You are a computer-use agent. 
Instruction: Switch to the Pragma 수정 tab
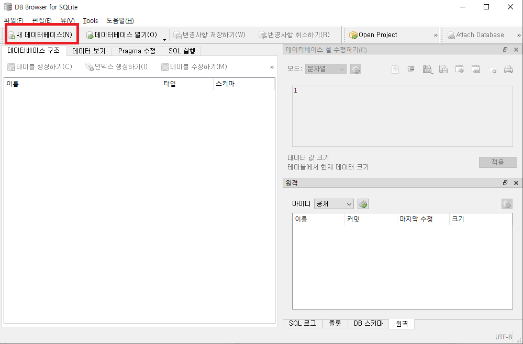tap(137, 51)
